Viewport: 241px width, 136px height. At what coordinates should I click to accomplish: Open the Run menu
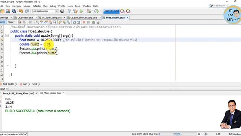45,6
